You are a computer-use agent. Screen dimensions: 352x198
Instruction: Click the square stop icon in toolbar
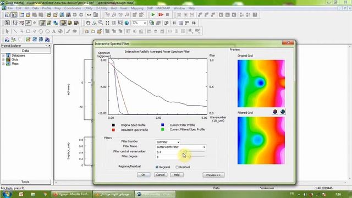pos(167,15)
